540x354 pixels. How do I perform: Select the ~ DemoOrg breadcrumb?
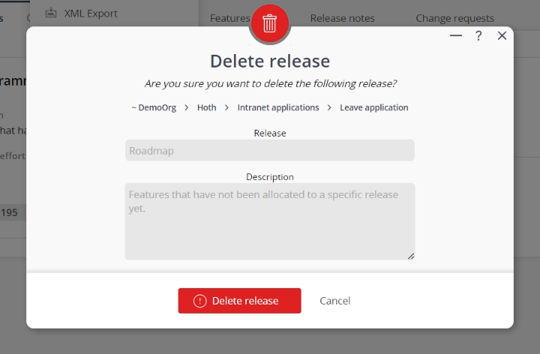coord(154,107)
